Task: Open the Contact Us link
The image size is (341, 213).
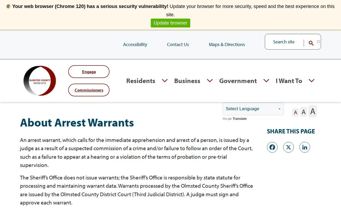Action: 178,44
